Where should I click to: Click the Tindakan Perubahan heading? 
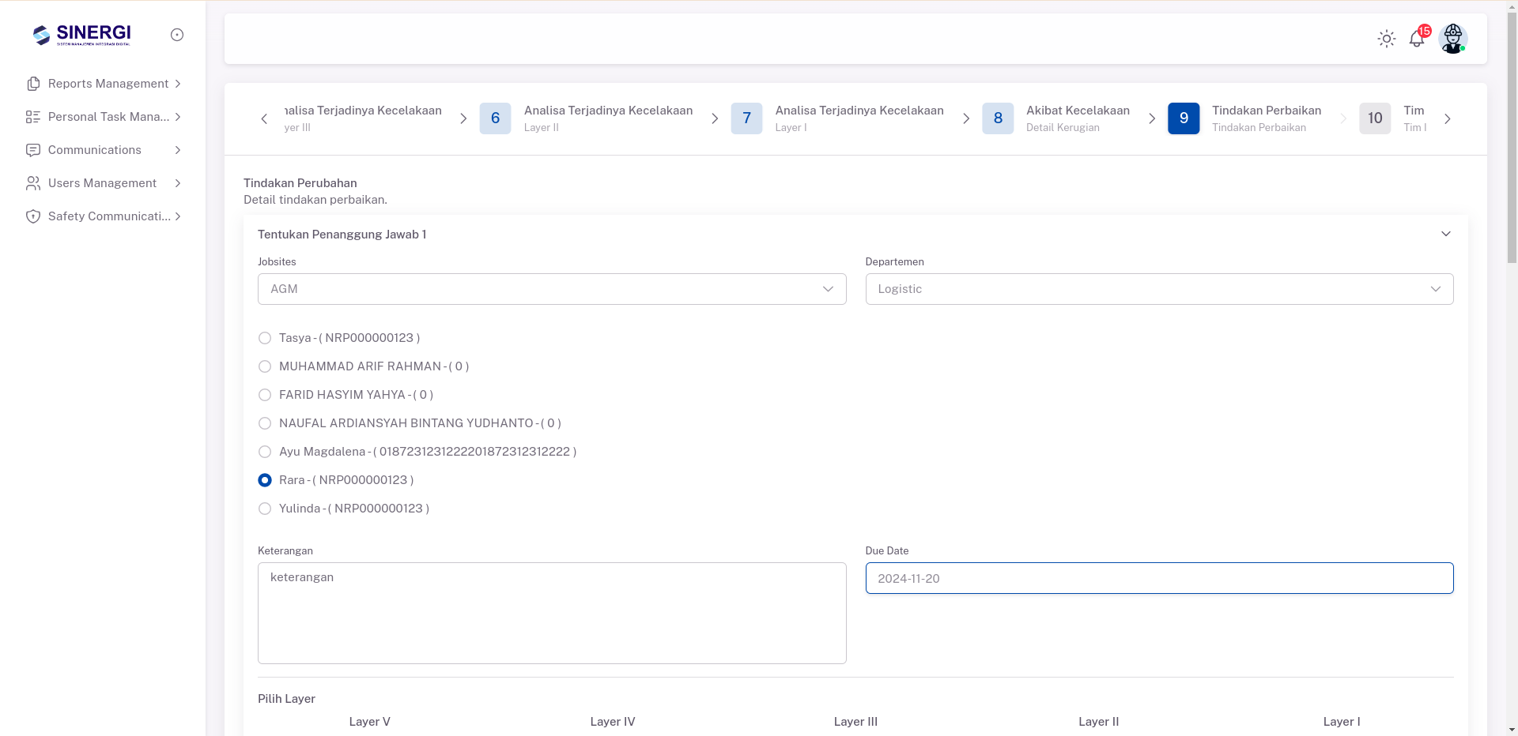tap(300, 183)
